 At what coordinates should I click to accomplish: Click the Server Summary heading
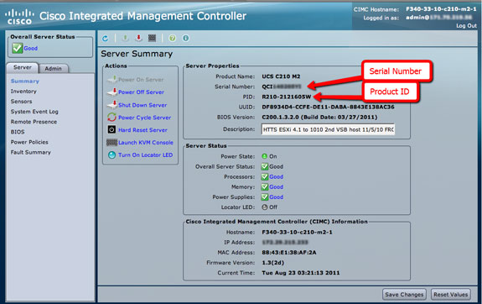click(137, 54)
